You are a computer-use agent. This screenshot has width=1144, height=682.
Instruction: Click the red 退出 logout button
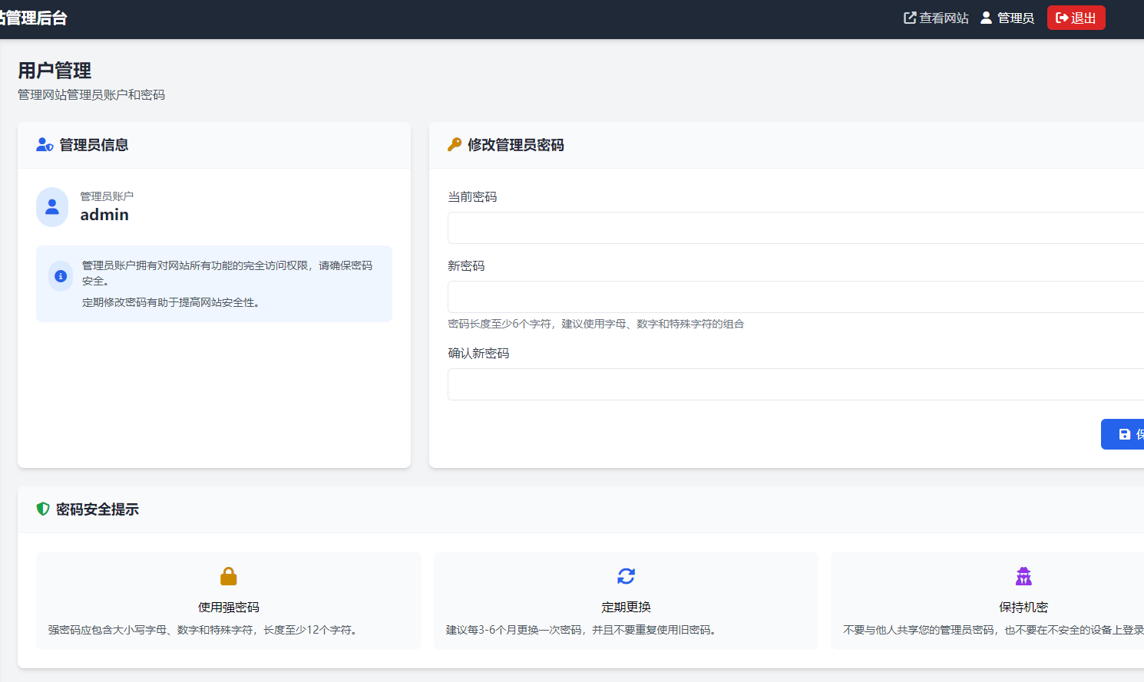pyautogui.click(x=1076, y=18)
